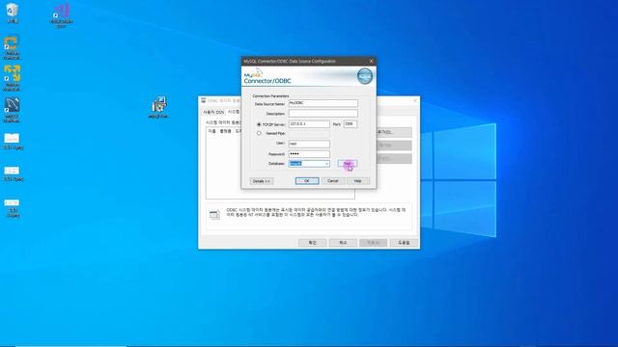Click 플랫폼 column header in DSN list

click(225, 131)
